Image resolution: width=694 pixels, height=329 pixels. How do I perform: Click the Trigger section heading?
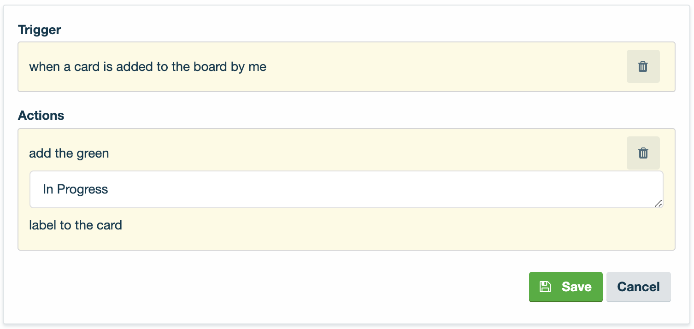coord(39,30)
